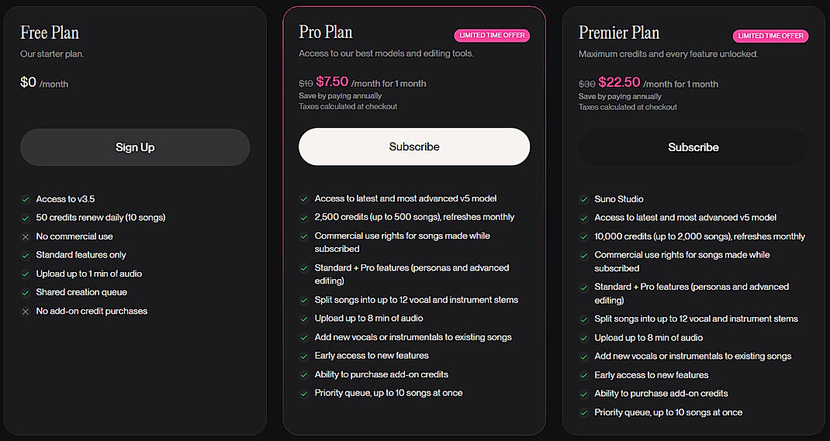Click the Premier Plan heading
Screen dimensions: 830x441
(x=619, y=33)
